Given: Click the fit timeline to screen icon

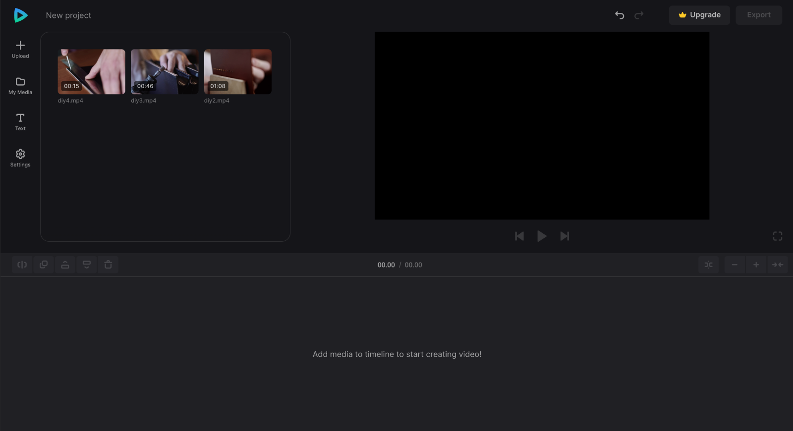Looking at the screenshot, I should click(778, 265).
